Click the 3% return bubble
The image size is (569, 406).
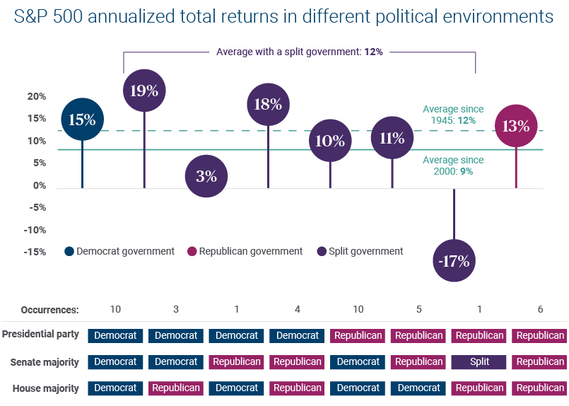pyautogui.click(x=206, y=176)
